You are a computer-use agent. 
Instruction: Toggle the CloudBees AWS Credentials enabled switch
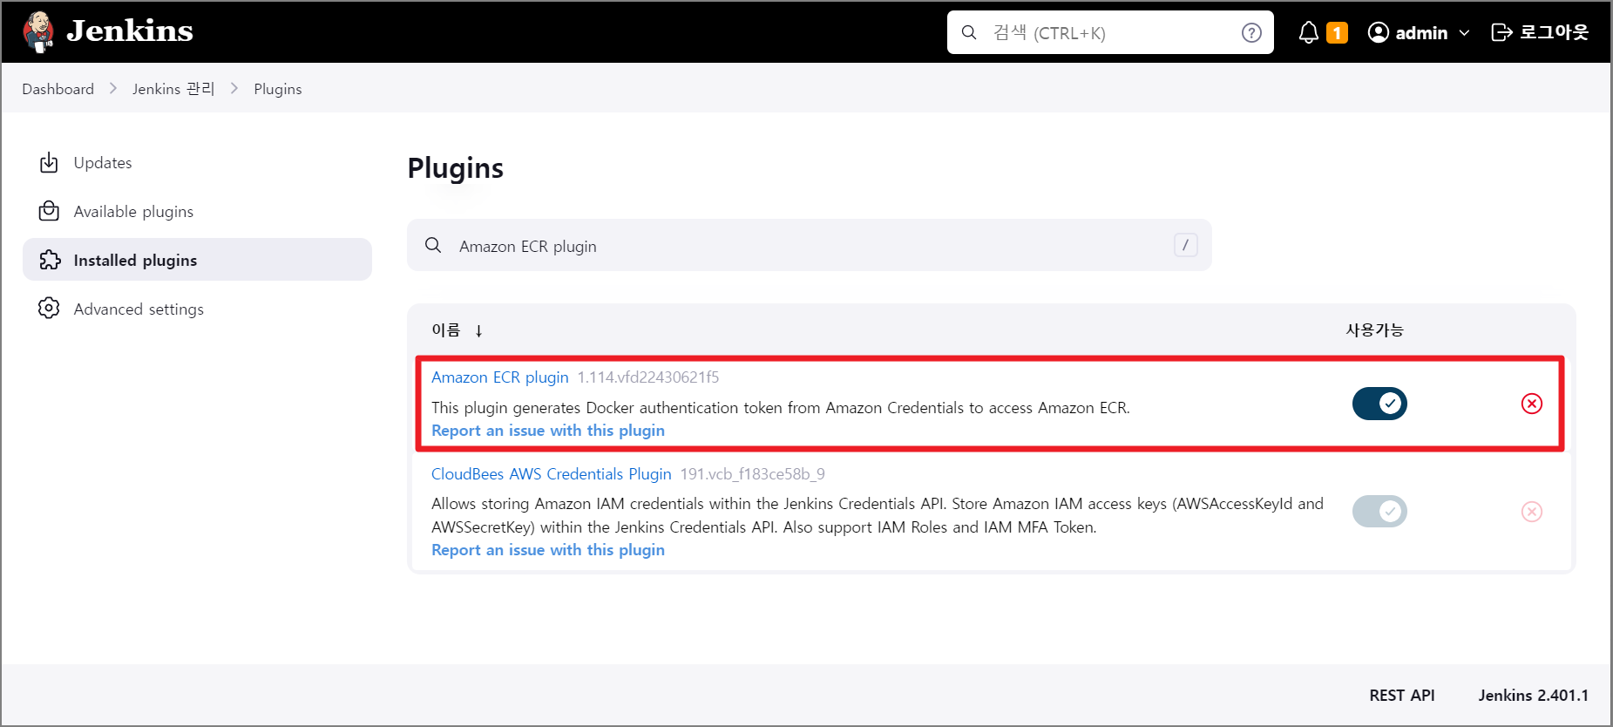(x=1379, y=511)
